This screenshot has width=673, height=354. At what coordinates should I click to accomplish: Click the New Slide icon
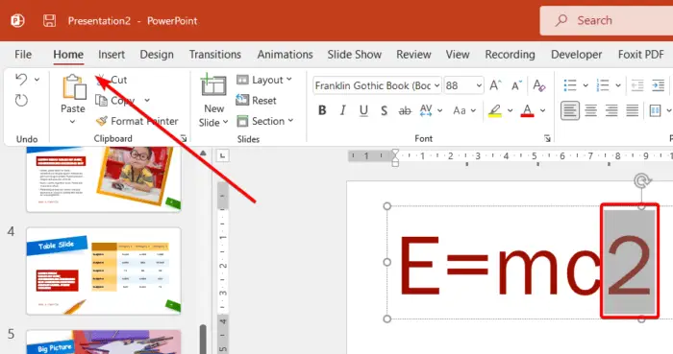click(x=213, y=84)
